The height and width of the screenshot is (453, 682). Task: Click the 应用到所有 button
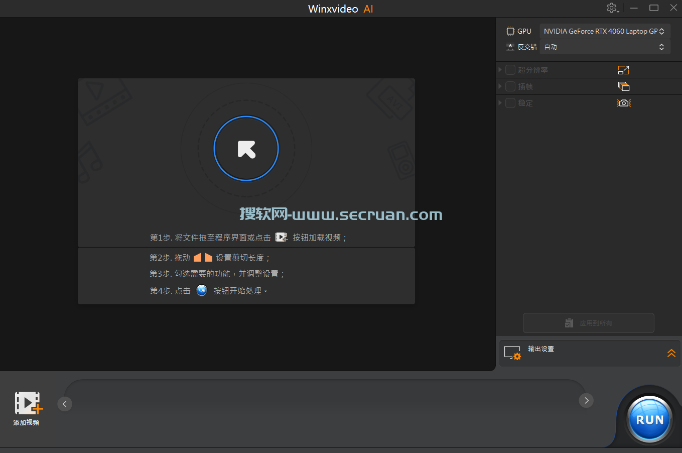(x=589, y=323)
